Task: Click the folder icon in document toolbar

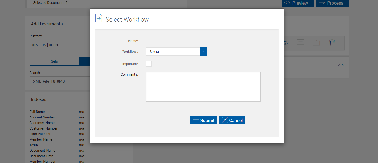Action: (x=316, y=43)
